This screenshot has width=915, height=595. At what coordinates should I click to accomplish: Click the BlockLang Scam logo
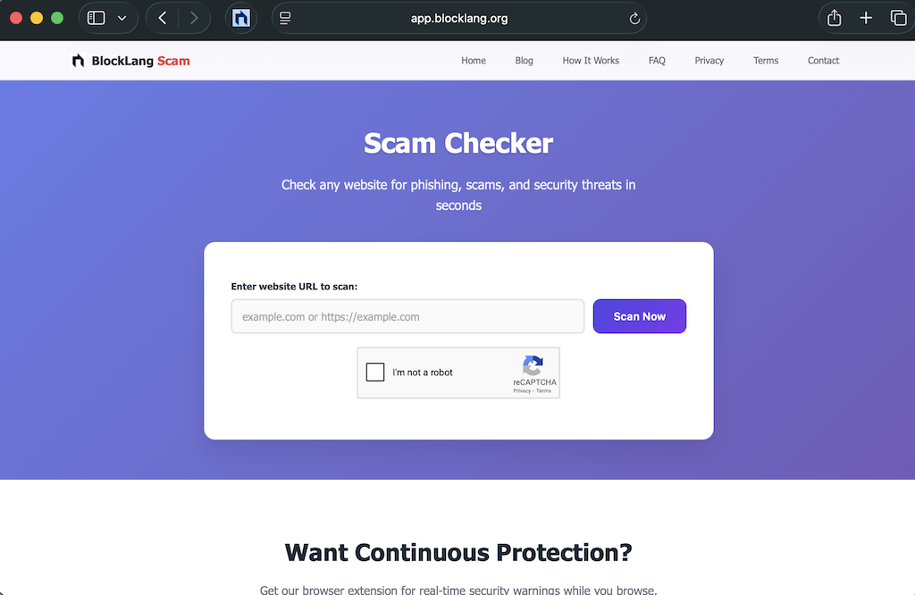[x=130, y=61]
